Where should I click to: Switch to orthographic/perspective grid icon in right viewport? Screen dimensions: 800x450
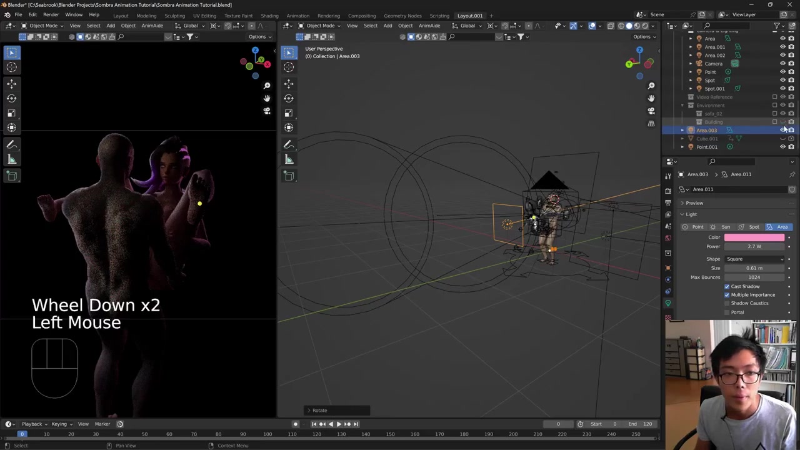(x=651, y=124)
